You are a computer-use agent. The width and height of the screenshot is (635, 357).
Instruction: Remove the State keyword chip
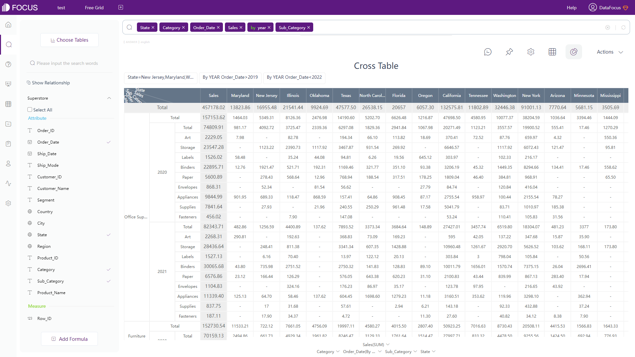[x=153, y=27]
